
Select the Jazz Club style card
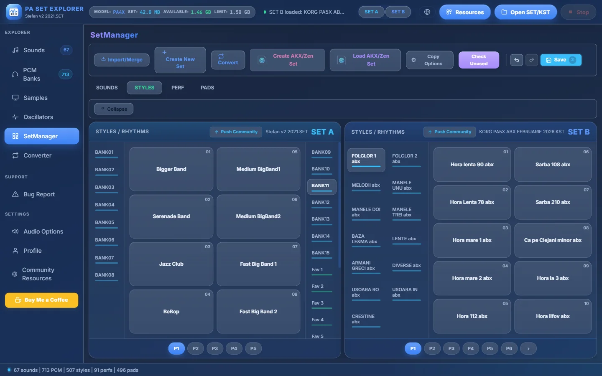click(171, 264)
